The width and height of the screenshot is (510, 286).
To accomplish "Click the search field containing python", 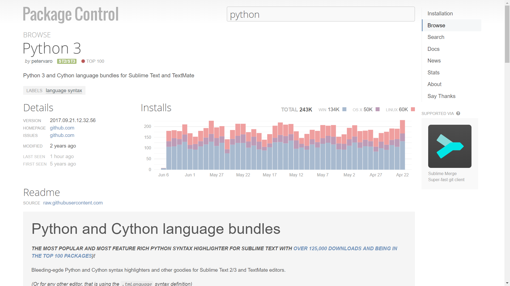I will coord(321,14).
